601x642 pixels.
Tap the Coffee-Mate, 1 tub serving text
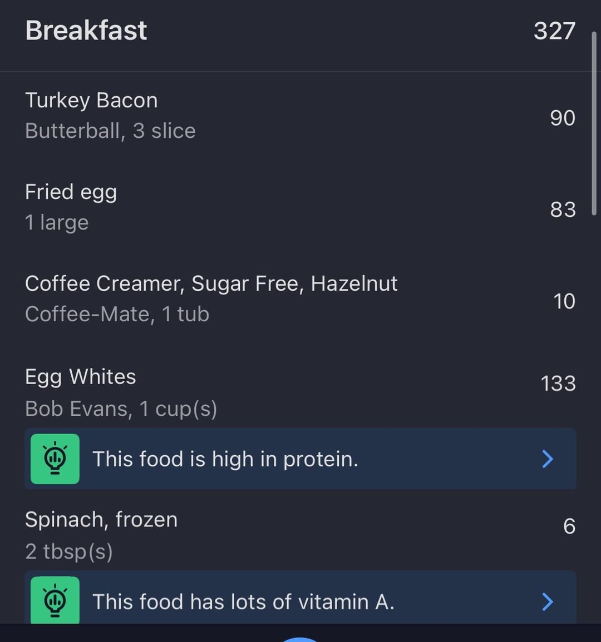(x=117, y=315)
